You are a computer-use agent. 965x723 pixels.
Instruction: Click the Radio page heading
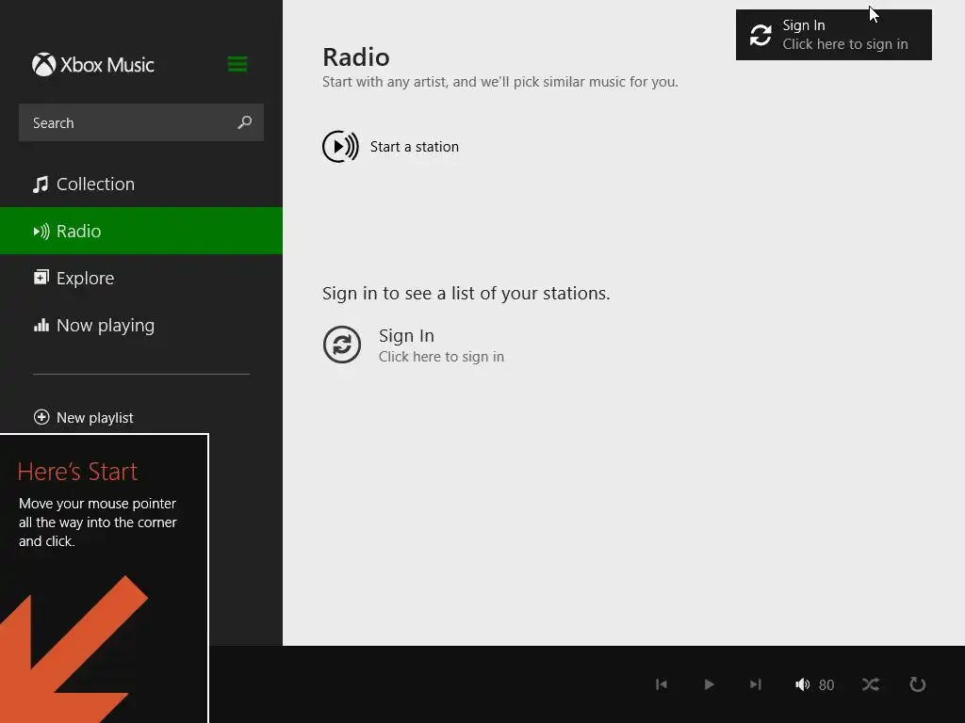pos(355,57)
